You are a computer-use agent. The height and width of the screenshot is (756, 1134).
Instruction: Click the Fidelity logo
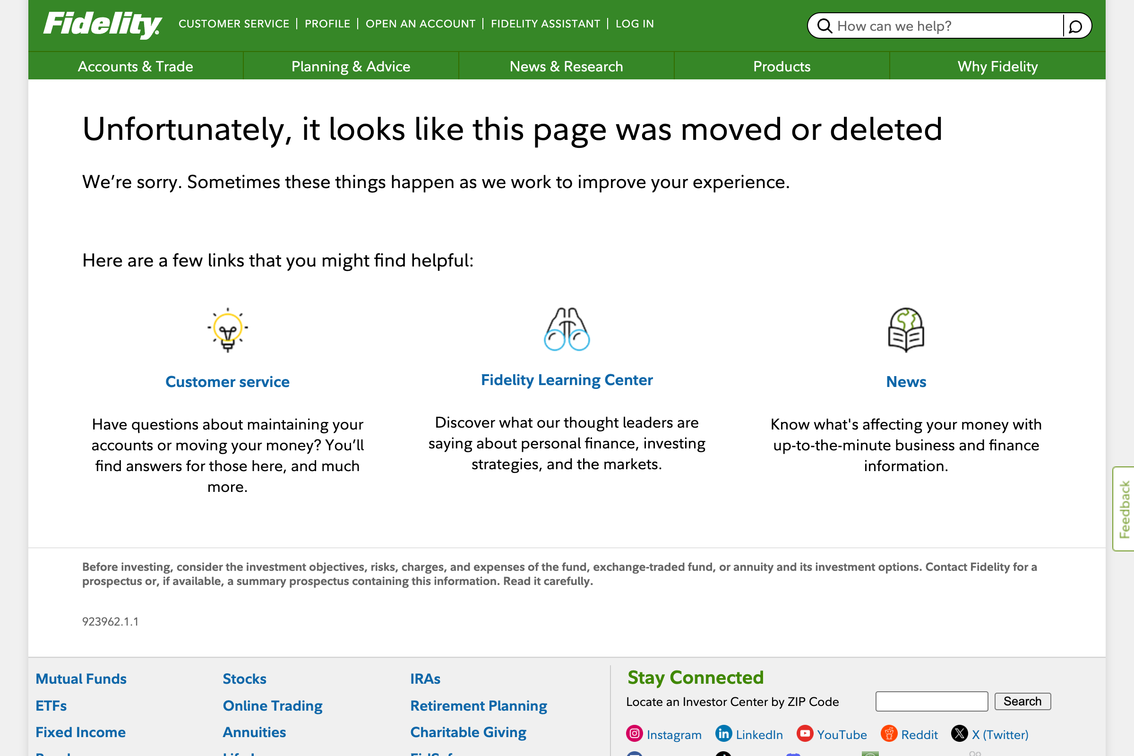click(101, 23)
